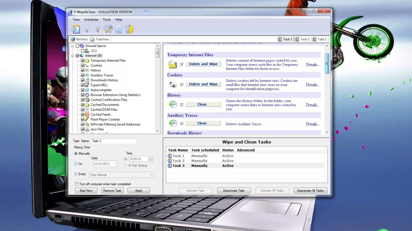Enable Turn off computer when task completed
Image resolution: width=412 pixels, height=231 pixels.
pyautogui.click(x=77, y=184)
